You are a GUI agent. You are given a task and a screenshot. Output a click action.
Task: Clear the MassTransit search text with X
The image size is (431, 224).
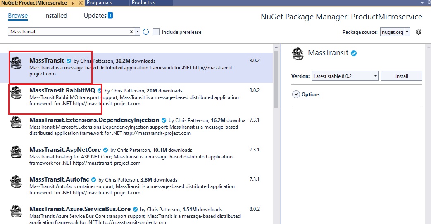(x=131, y=32)
